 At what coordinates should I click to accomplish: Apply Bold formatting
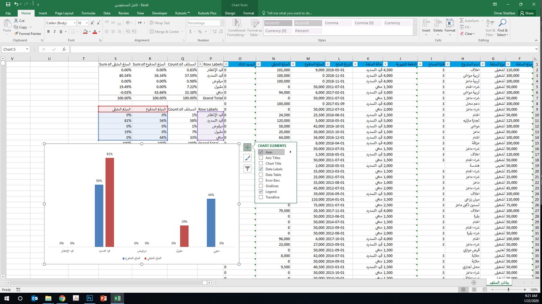click(48, 32)
